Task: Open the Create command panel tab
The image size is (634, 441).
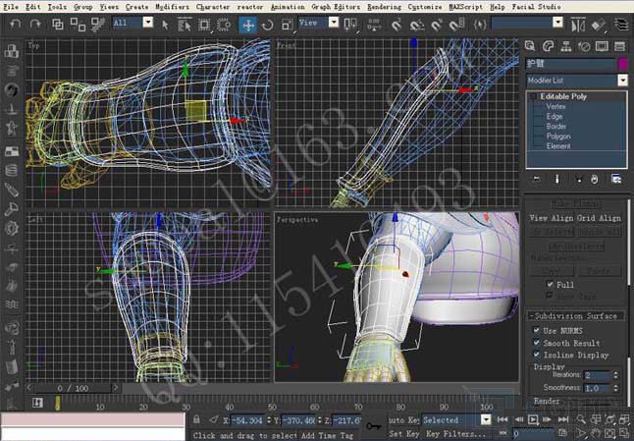Action: (530, 46)
